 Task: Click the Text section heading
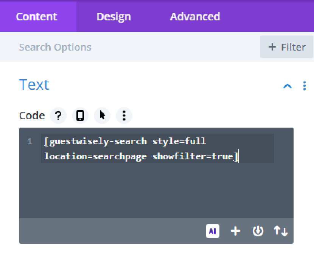tap(34, 85)
